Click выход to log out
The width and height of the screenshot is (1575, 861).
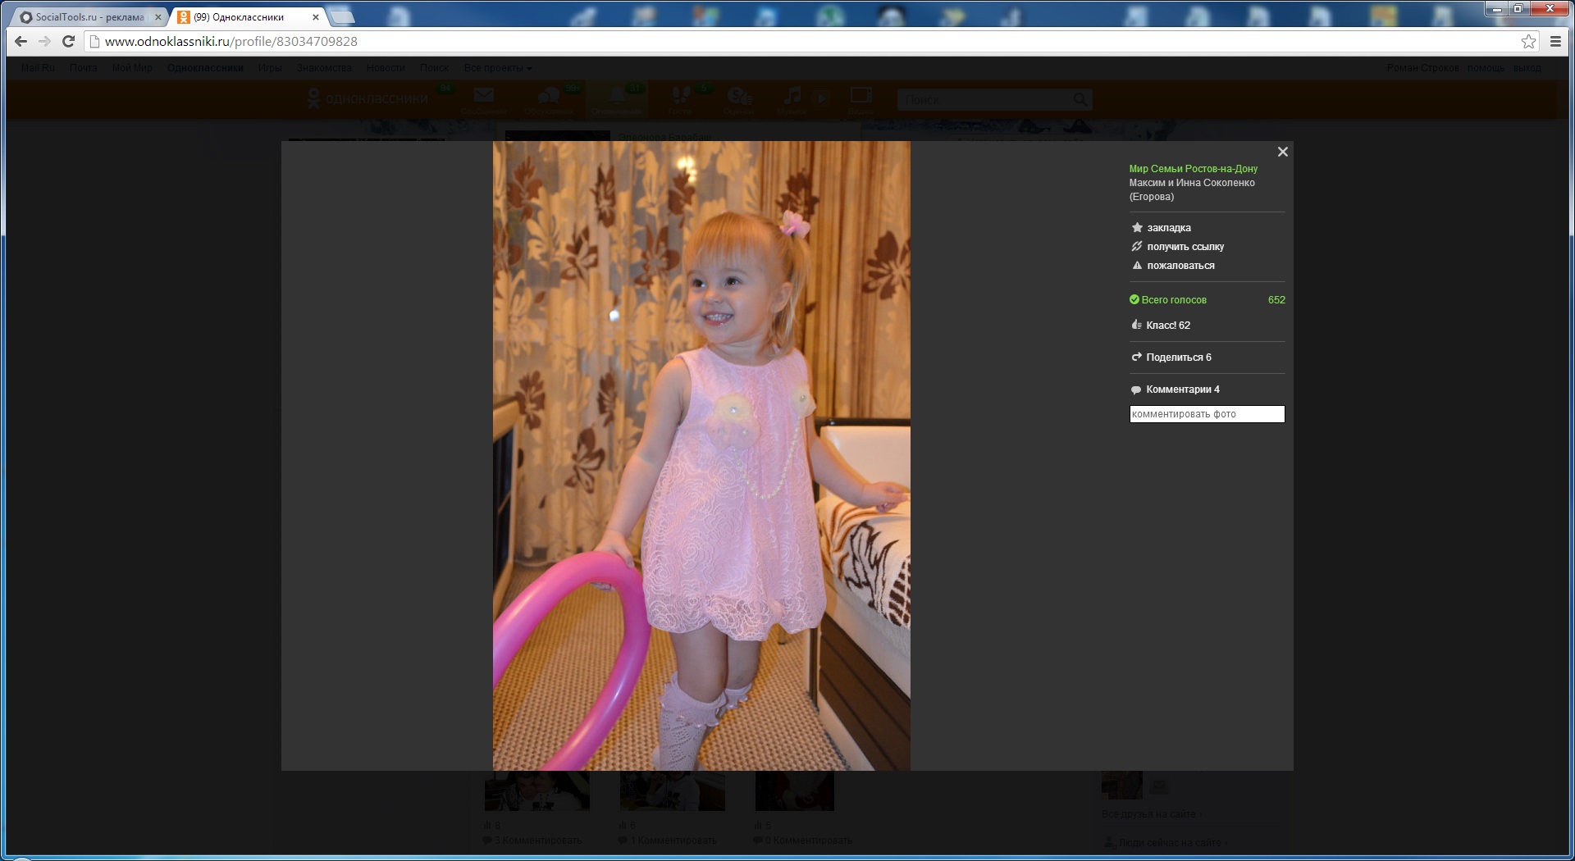1527,68
